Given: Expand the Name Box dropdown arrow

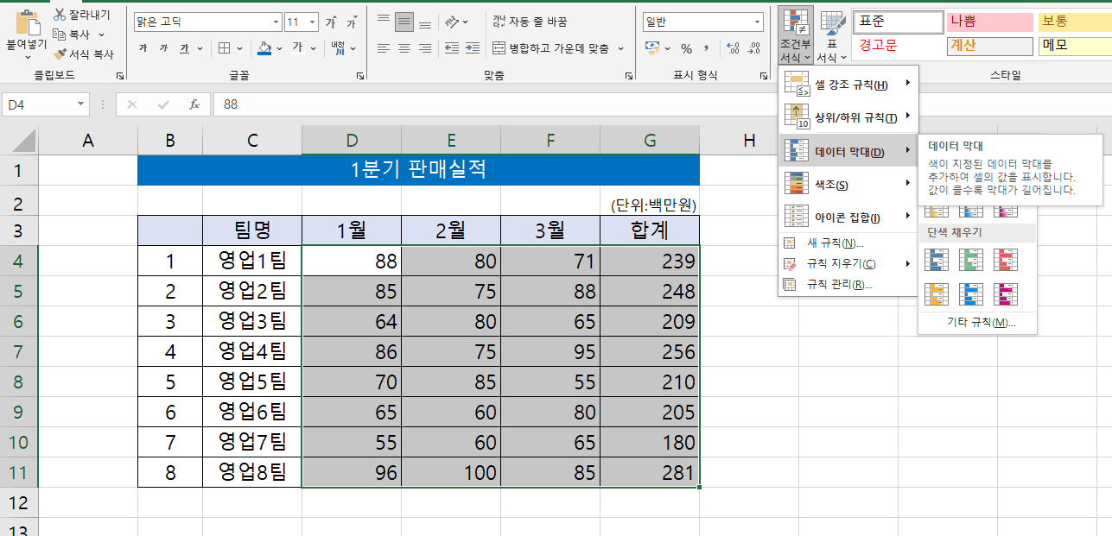Looking at the screenshot, I should tap(81, 104).
